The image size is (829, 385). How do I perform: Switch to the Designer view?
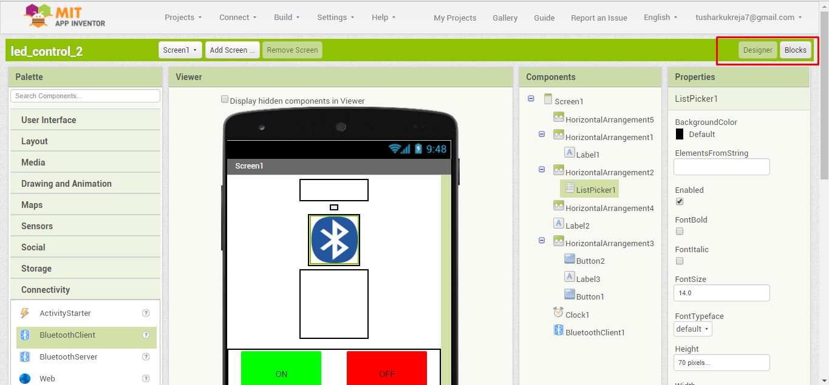pos(758,50)
